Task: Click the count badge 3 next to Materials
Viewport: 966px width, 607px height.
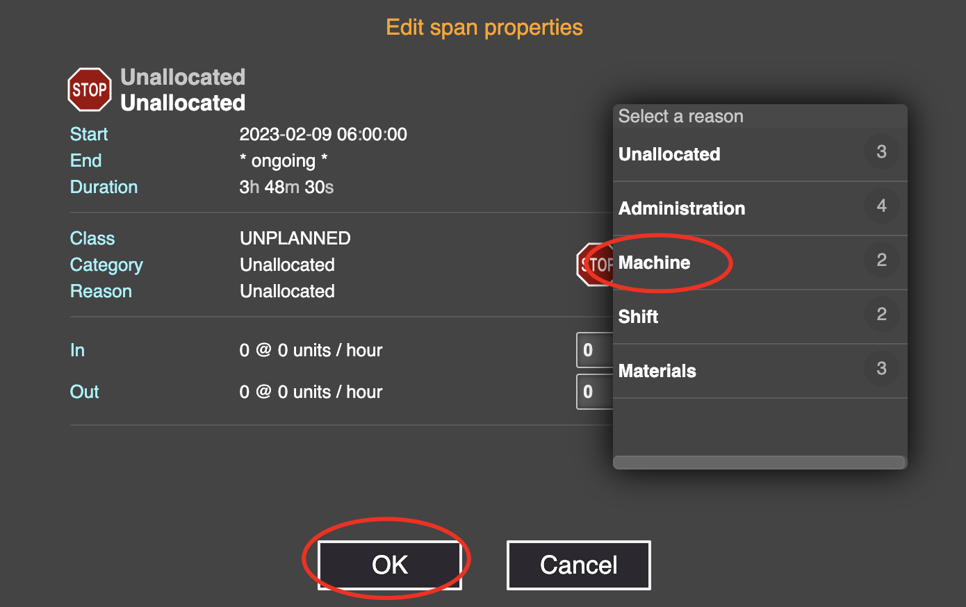Action: pyautogui.click(x=881, y=368)
